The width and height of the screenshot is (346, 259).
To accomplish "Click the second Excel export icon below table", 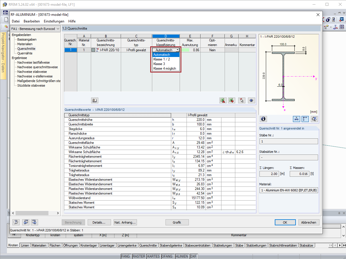I will click(232, 100).
